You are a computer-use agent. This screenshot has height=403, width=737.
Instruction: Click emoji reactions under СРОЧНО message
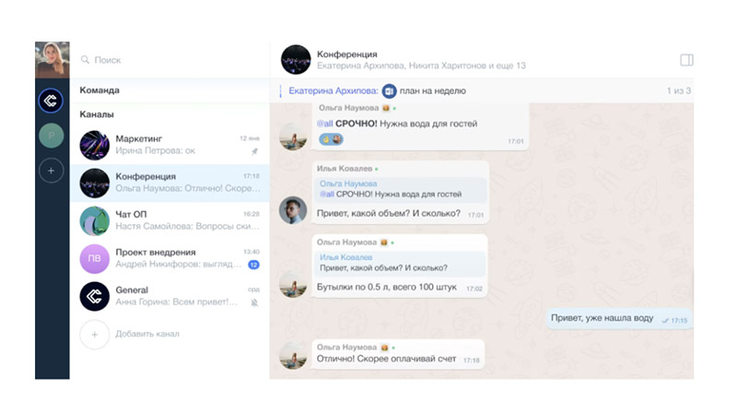click(332, 139)
